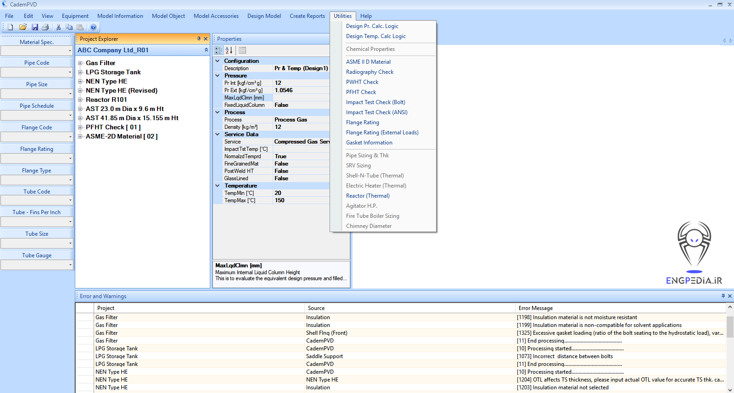Cut with the scissors toolbar icon
The height and width of the screenshot is (393, 734).
[58, 27]
